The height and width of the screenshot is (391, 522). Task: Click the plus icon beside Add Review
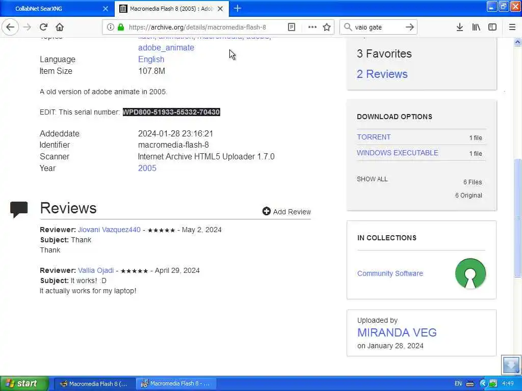click(x=266, y=211)
